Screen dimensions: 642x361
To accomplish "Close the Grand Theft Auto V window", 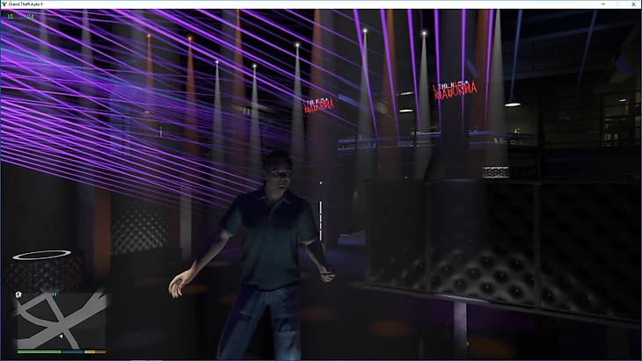I will pyautogui.click(x=633, y=4).
